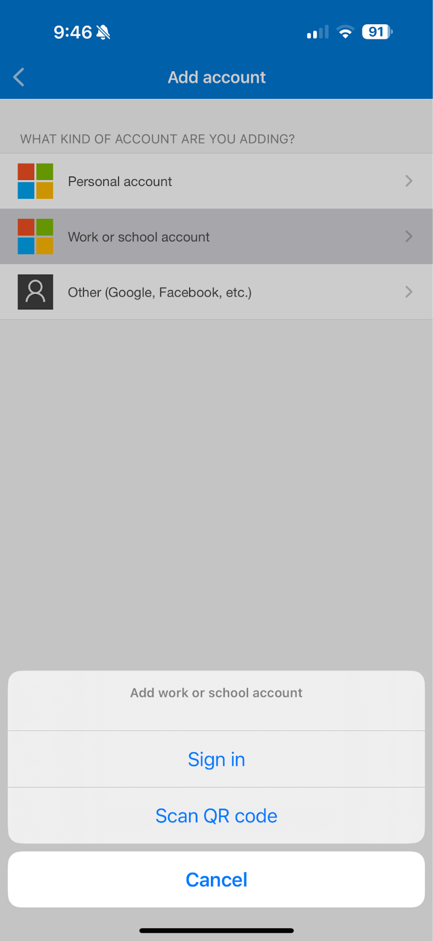Tap the back arrow in header

tap(19, 77)
